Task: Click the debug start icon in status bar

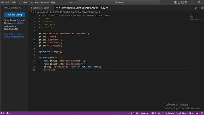Action: coord(8,113)
